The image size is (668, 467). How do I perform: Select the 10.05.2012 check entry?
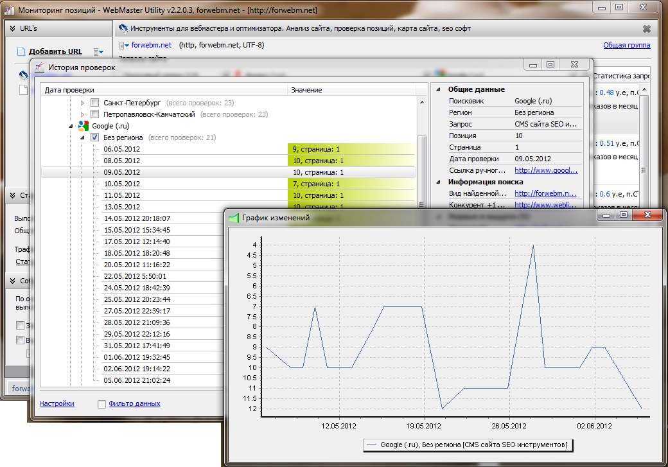pos(121,184)
